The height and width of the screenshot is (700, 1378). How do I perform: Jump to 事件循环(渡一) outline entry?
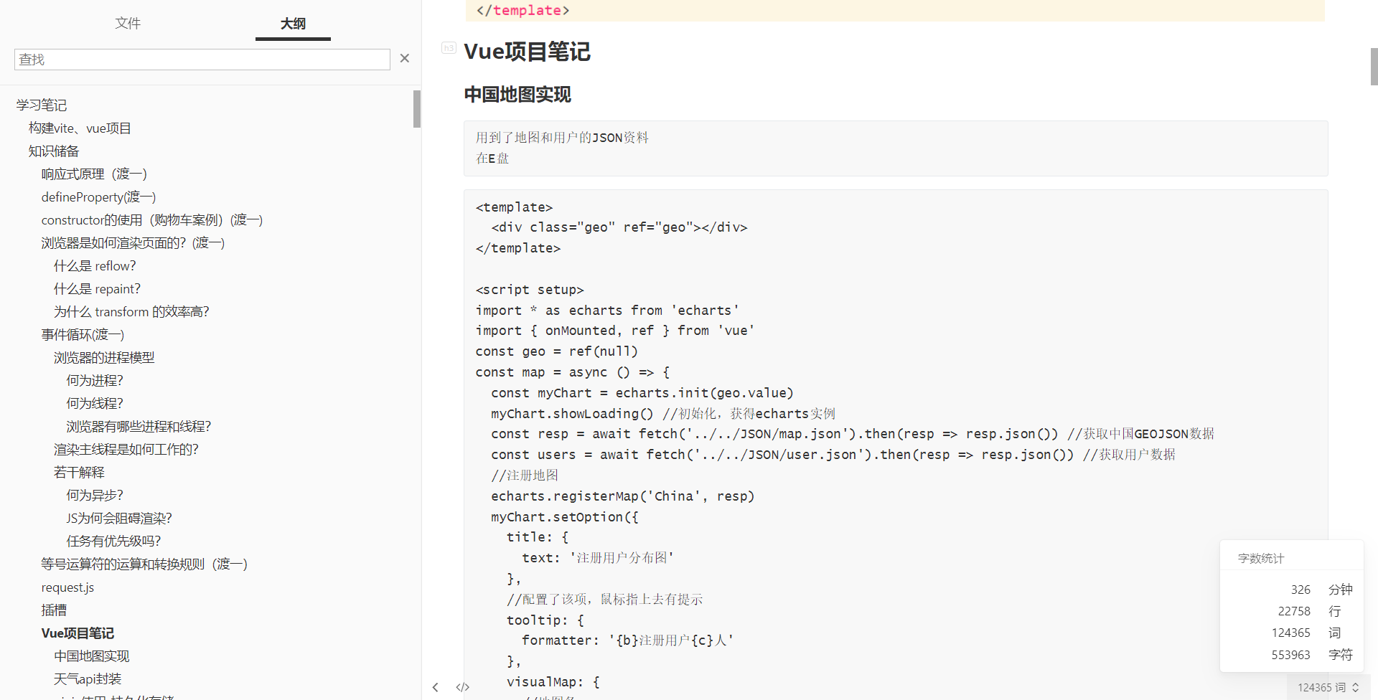(x=83, y=335)
